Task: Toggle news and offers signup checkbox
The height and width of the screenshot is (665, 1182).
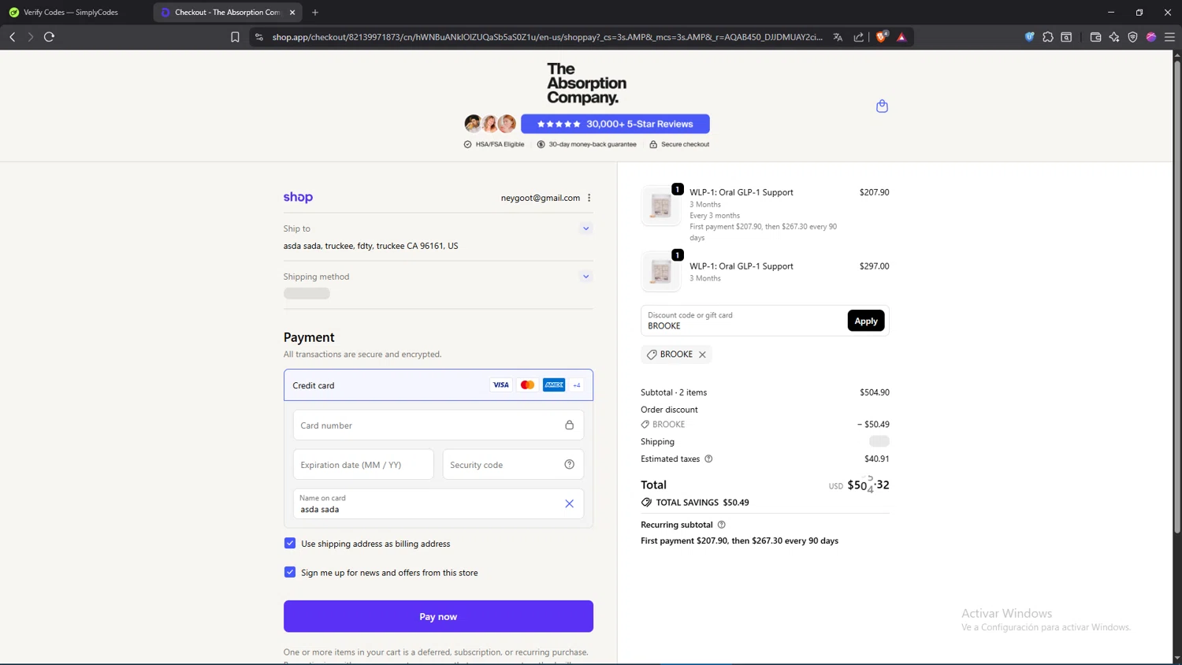Action: click(x=290, y=572)
